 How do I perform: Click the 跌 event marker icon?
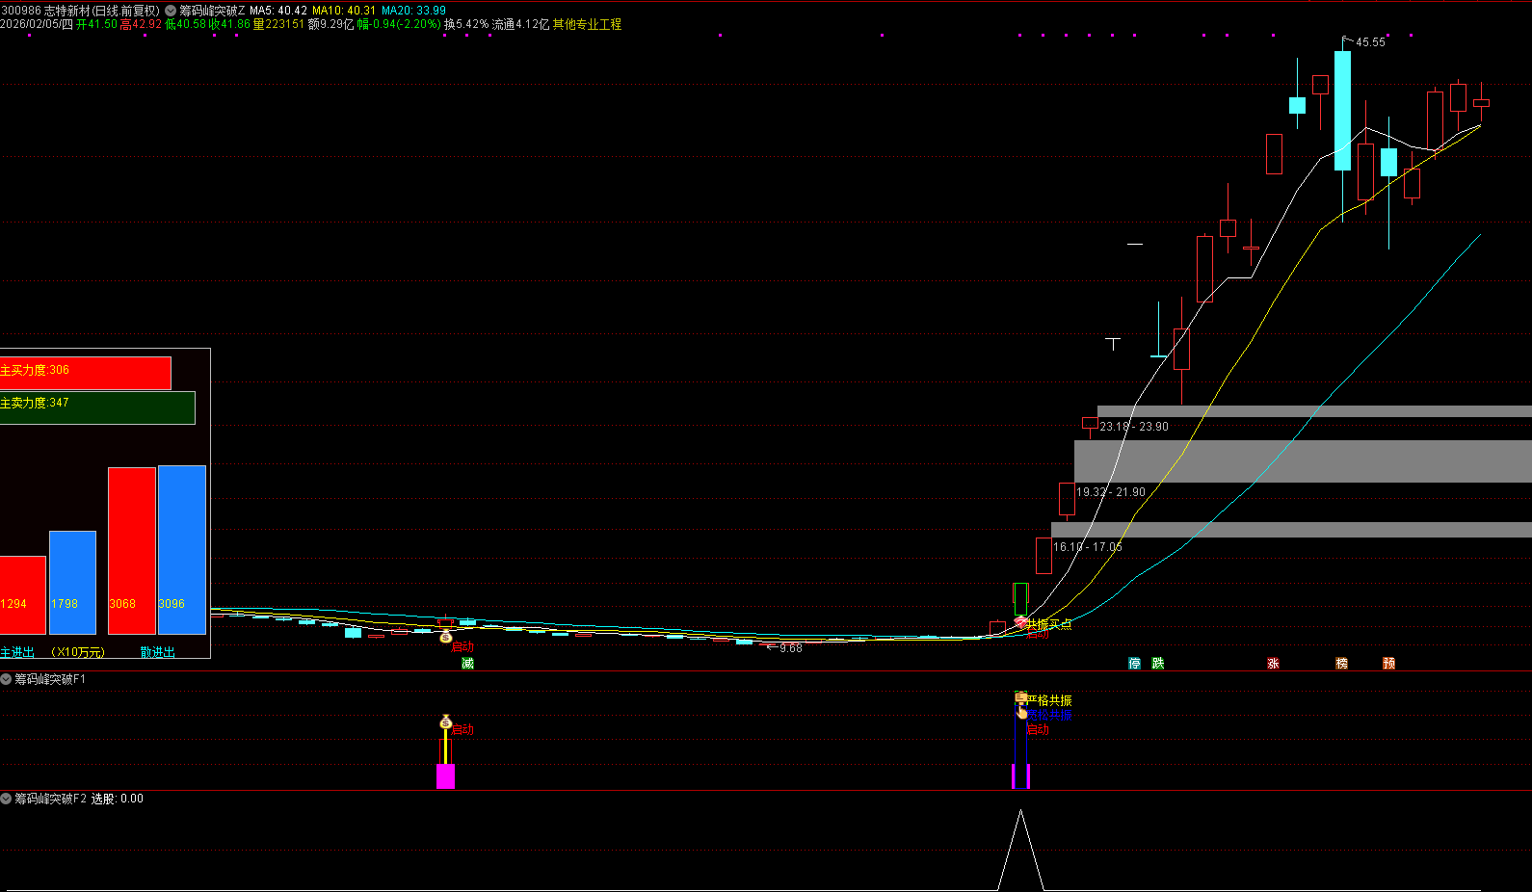tap(1157, 663)
